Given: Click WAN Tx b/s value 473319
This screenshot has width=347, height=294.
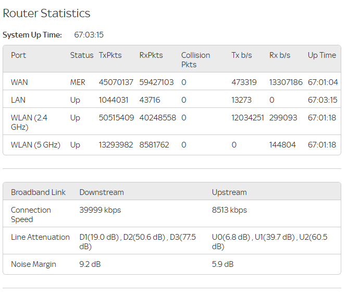Looking at the screenshot, I should pos(244,82).
